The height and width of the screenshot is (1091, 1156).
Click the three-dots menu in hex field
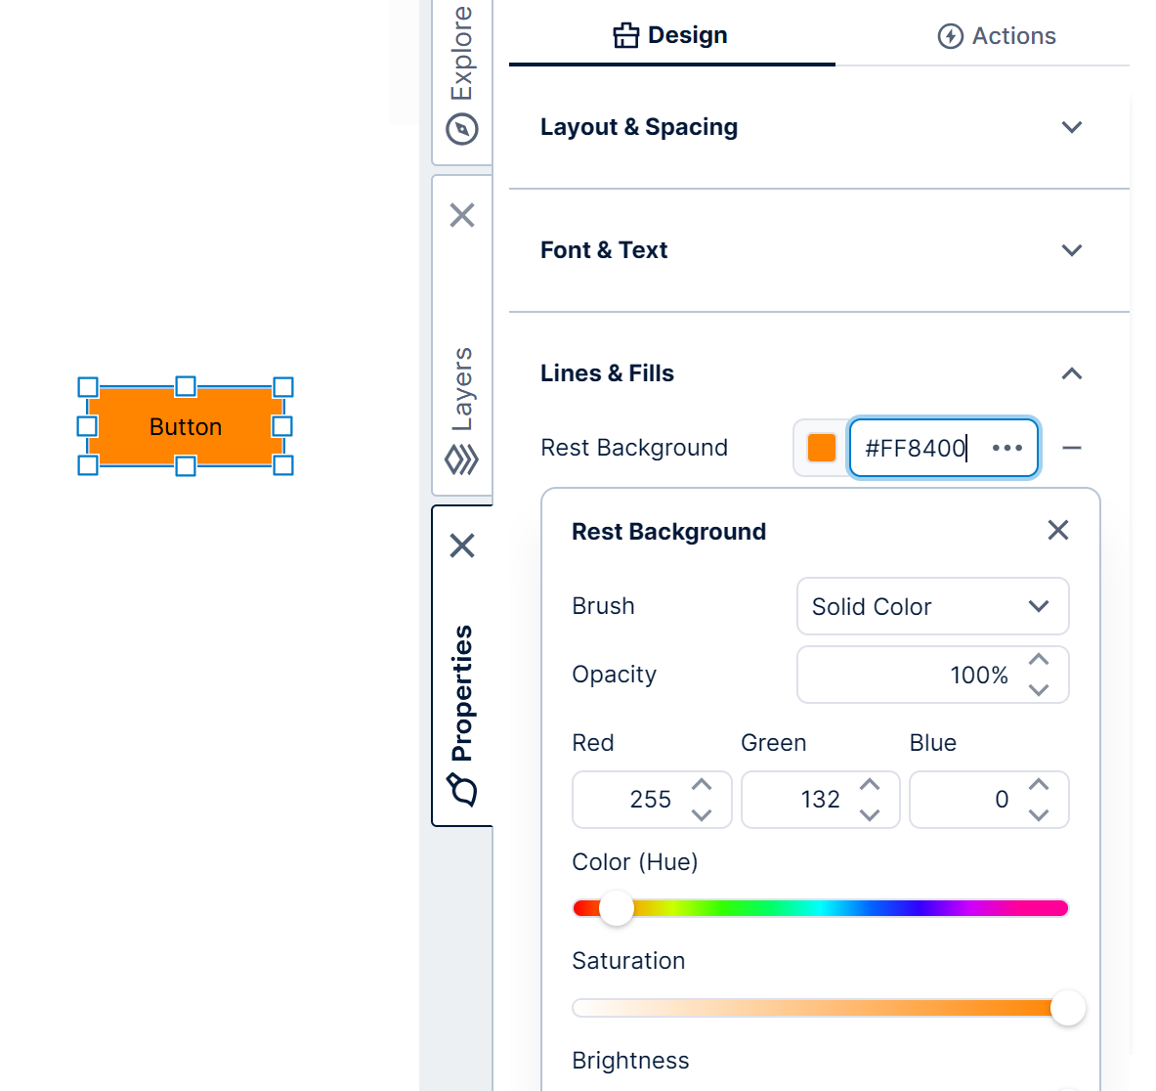tap(1006, 448)
